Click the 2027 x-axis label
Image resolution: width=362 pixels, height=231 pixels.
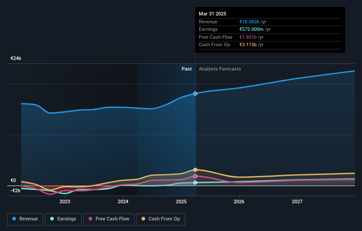pos(297,201)
